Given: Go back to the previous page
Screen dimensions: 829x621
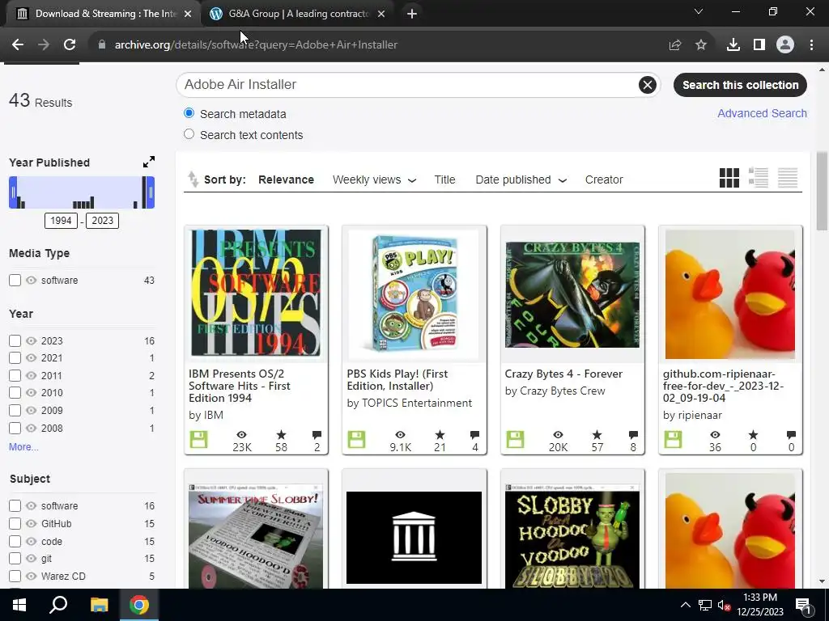Looking at the screenshot, I should [x=18, y=45].
